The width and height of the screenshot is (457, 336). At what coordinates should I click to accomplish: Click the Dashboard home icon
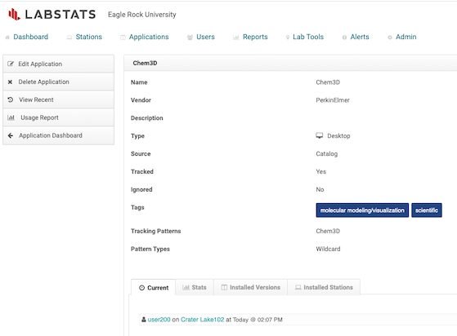coord(7,38)
